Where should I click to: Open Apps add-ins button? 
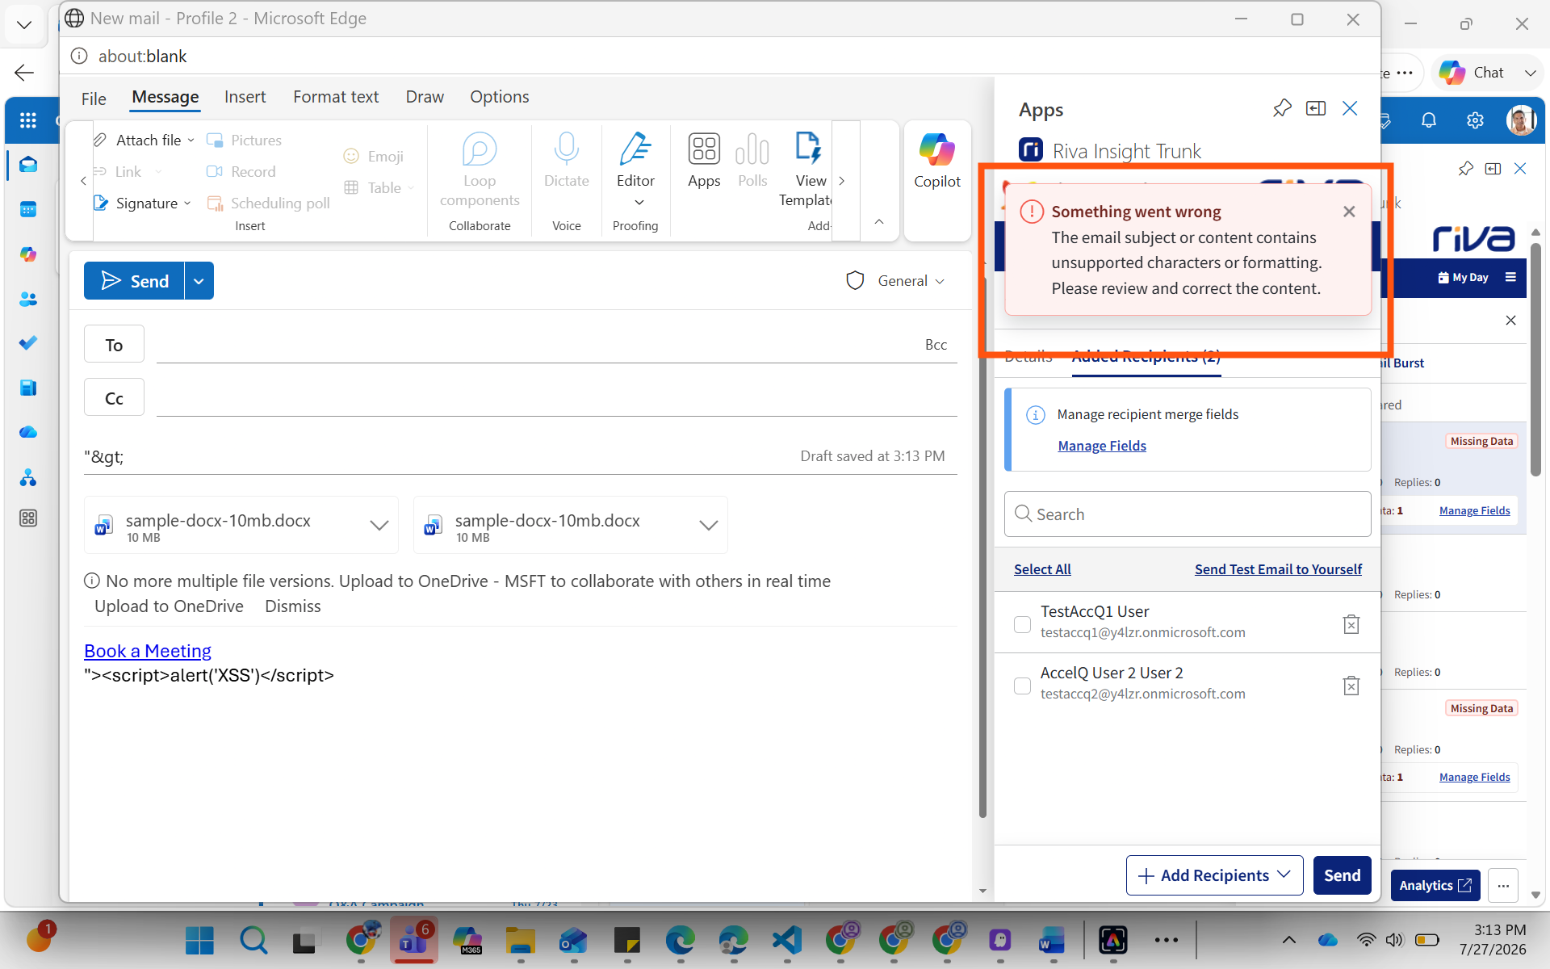[704, 161]
